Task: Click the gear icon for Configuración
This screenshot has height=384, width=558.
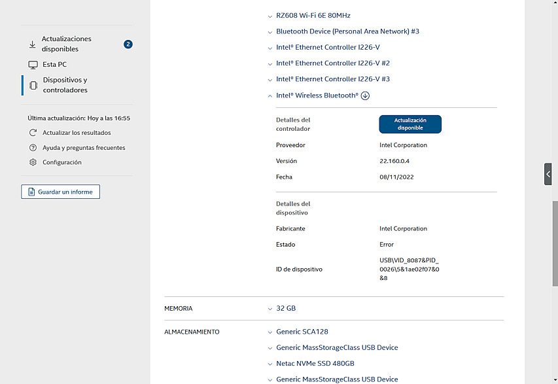Action: tap(33, 162)
